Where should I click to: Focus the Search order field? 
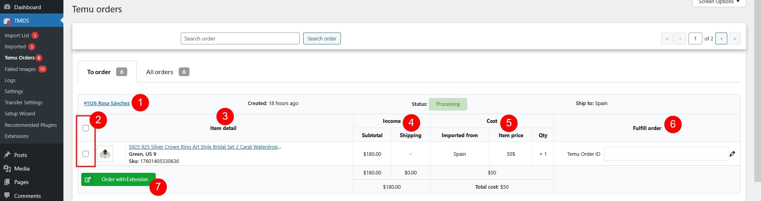pyautogui.click(x=240, y=38)
